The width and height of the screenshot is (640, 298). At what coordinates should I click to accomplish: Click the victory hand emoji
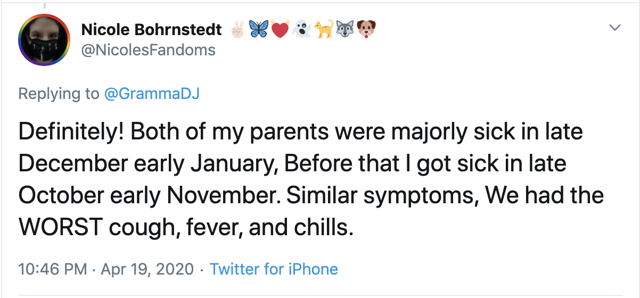(237, 30)
